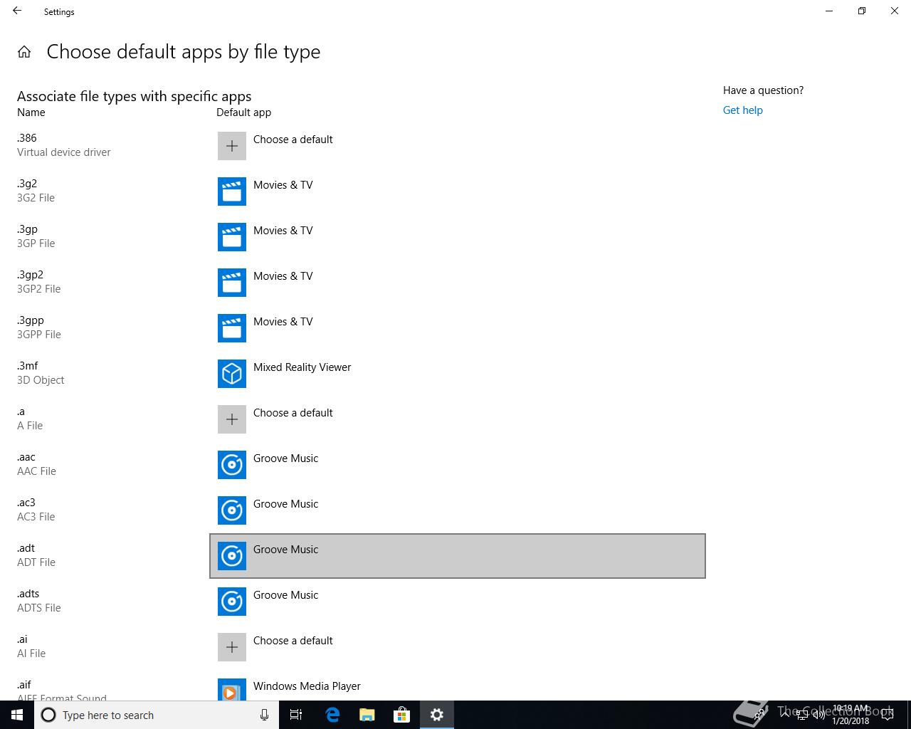Click Groove Music icon for .ac3

pyautogui.click(x=232, y=510)
